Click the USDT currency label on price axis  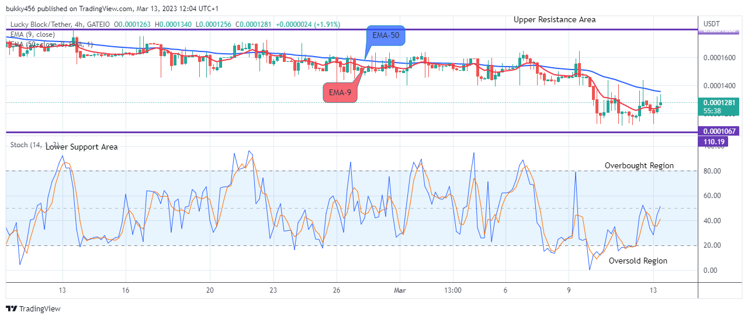pyautogui.click(x=712, y=24)
